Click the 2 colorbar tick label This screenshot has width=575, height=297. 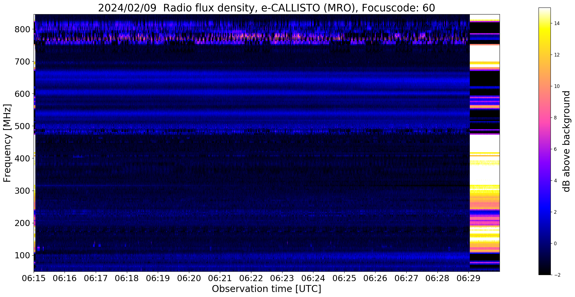click(556, 212)
